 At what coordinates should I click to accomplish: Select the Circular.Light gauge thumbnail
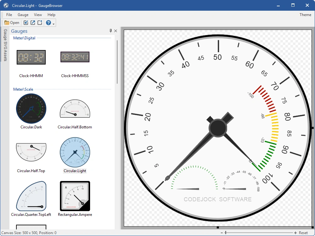click(x=75, y=152)
